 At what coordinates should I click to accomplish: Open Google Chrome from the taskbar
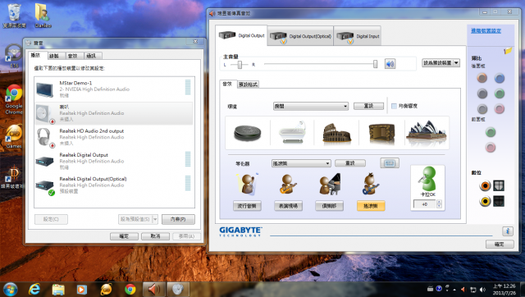pyautogui.click(x=130, y=290)
